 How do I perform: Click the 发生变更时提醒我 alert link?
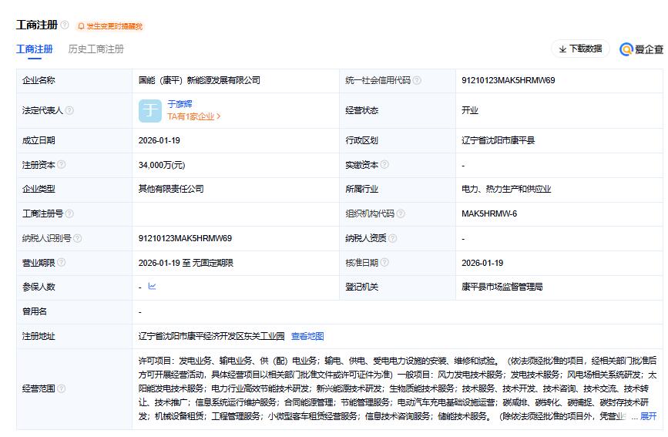(x=111, y=26)
